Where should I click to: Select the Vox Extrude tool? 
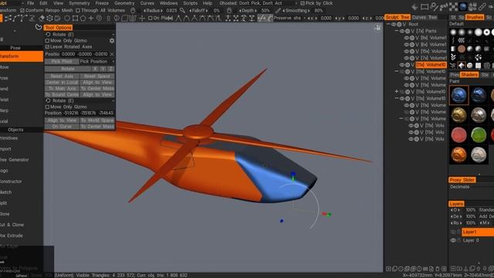(x=12, y=236)
